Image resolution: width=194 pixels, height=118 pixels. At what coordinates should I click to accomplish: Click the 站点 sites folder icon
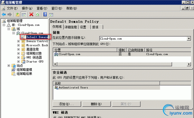(x=14, y=65)
